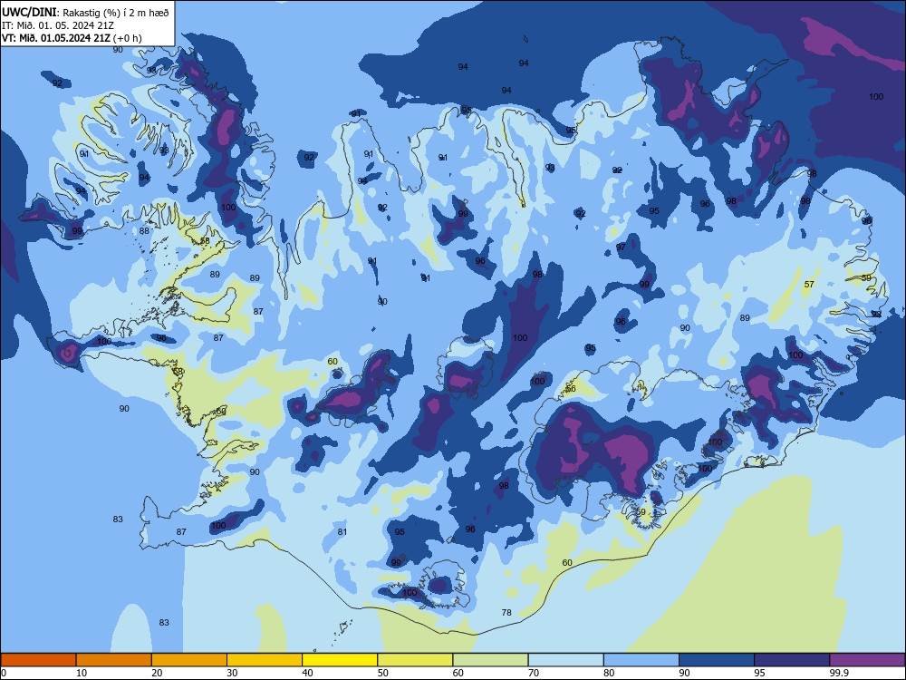906x680 pixels.
Task: Select the indigo 95–99.9 legend swatch
Action: [792, 660]
